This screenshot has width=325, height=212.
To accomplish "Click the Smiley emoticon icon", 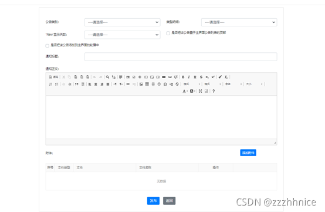I will pyautogui.click(x=159, y=84).
